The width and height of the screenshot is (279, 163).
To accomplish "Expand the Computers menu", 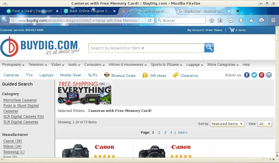I will point(95,65).
